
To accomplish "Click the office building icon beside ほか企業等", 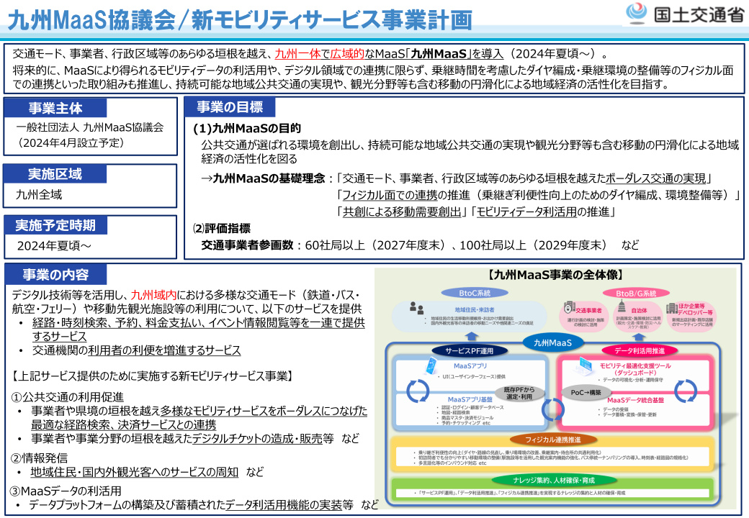I will point(672,308).
